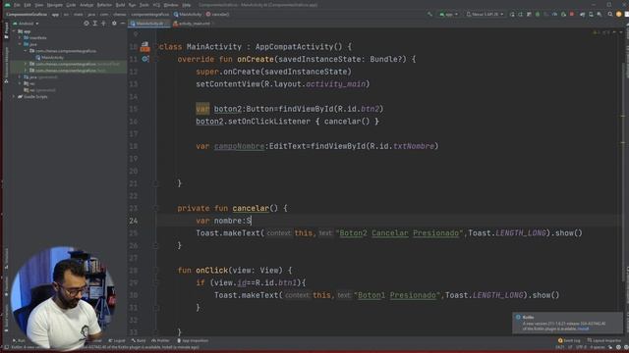
Task: Open the View menu
Action: coord(39,5)
